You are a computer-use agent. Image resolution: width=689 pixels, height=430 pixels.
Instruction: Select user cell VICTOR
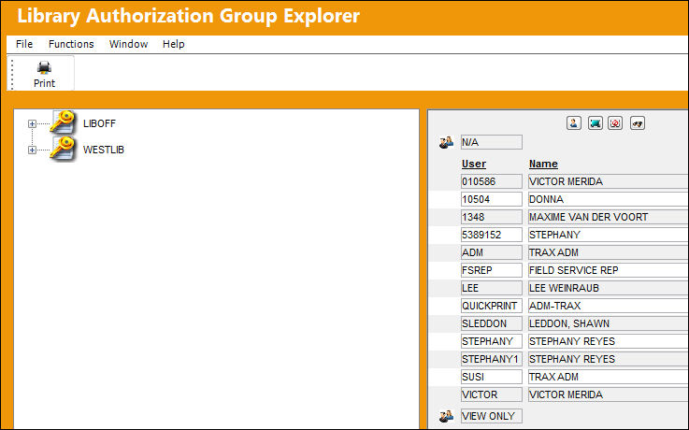point(492,394)
